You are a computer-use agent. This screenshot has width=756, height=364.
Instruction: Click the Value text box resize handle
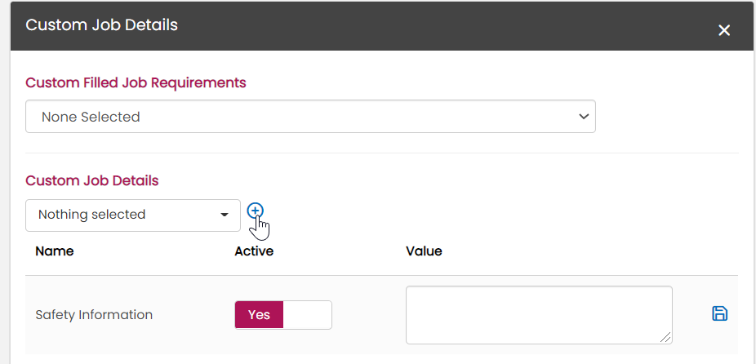[x=666, y=338]
